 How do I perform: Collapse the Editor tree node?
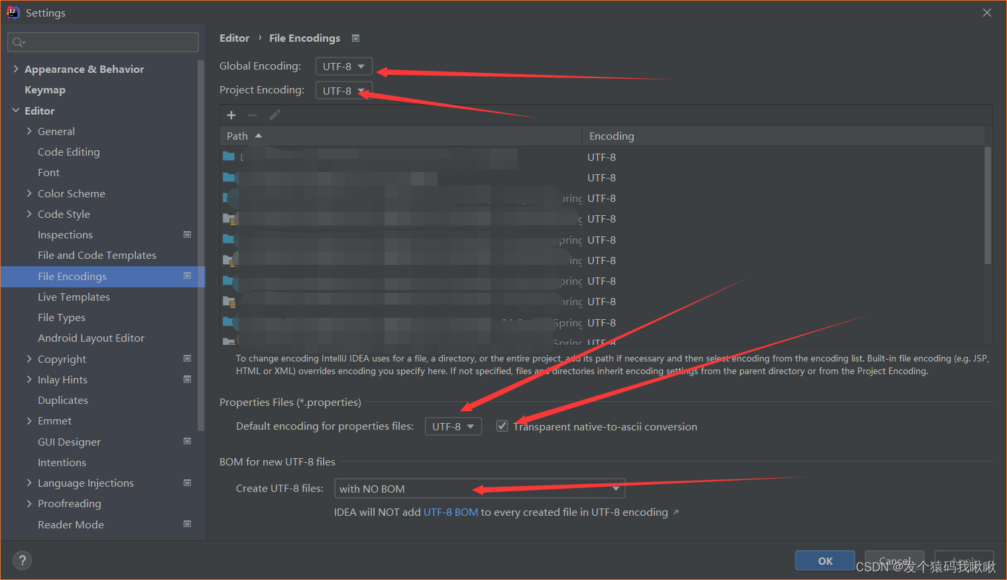pyautogui.click(x=16, y=111)
